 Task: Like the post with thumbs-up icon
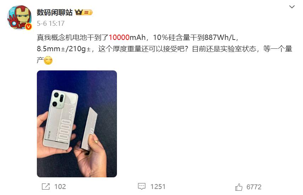[x=239, y=187]
